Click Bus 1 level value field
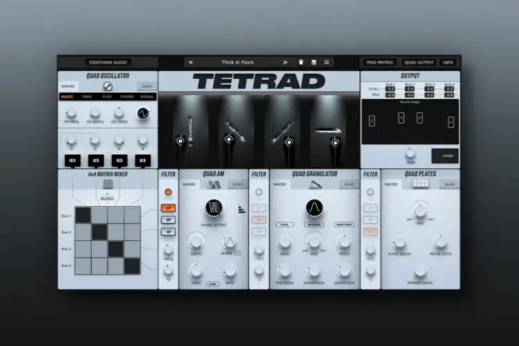This screenshot has height=346, width=519. 390,89
